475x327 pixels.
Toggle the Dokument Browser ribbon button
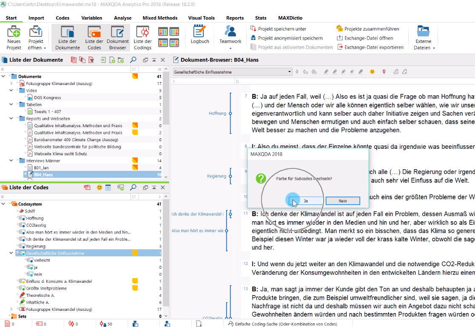coord(117,37)
